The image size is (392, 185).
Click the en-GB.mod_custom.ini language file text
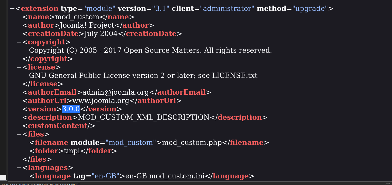pyautogui.click(x=165, y=176)
